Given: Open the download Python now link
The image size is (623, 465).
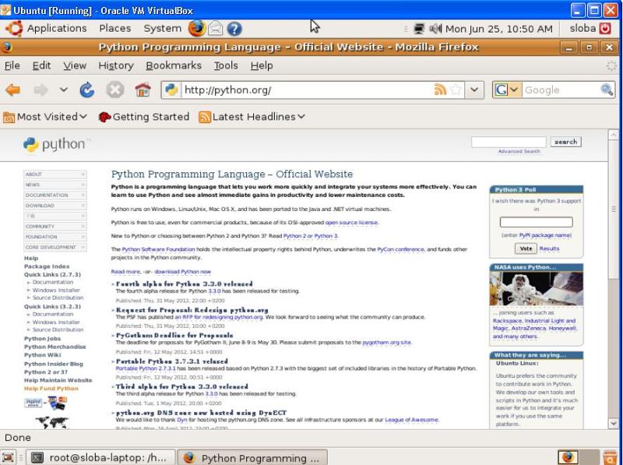Looking at the screenshot, I should point(182,272).
